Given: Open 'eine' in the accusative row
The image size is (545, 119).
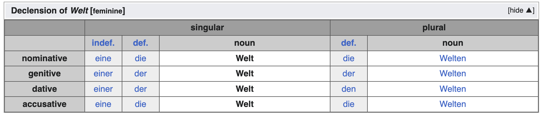Looking at the screenshot, I should (103, 104).
